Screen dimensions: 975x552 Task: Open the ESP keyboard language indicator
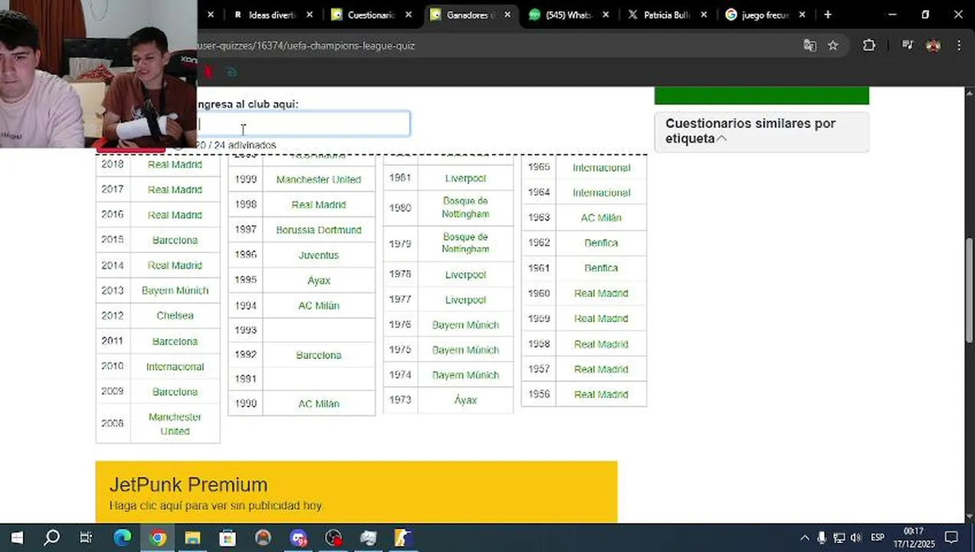[x=878, y=537]
